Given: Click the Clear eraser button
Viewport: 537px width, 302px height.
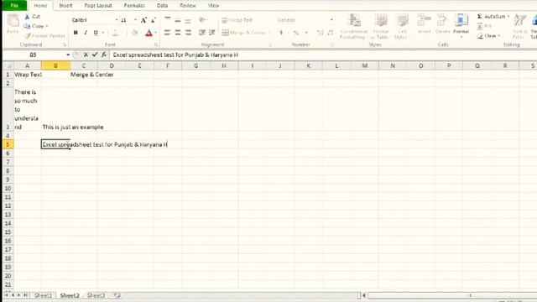Looking at the screenshot, I should [x=487, y=35].
